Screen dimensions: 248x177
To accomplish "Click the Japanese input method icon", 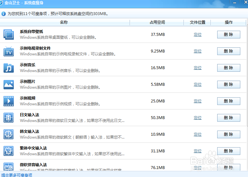I will (x=9, y=118).
